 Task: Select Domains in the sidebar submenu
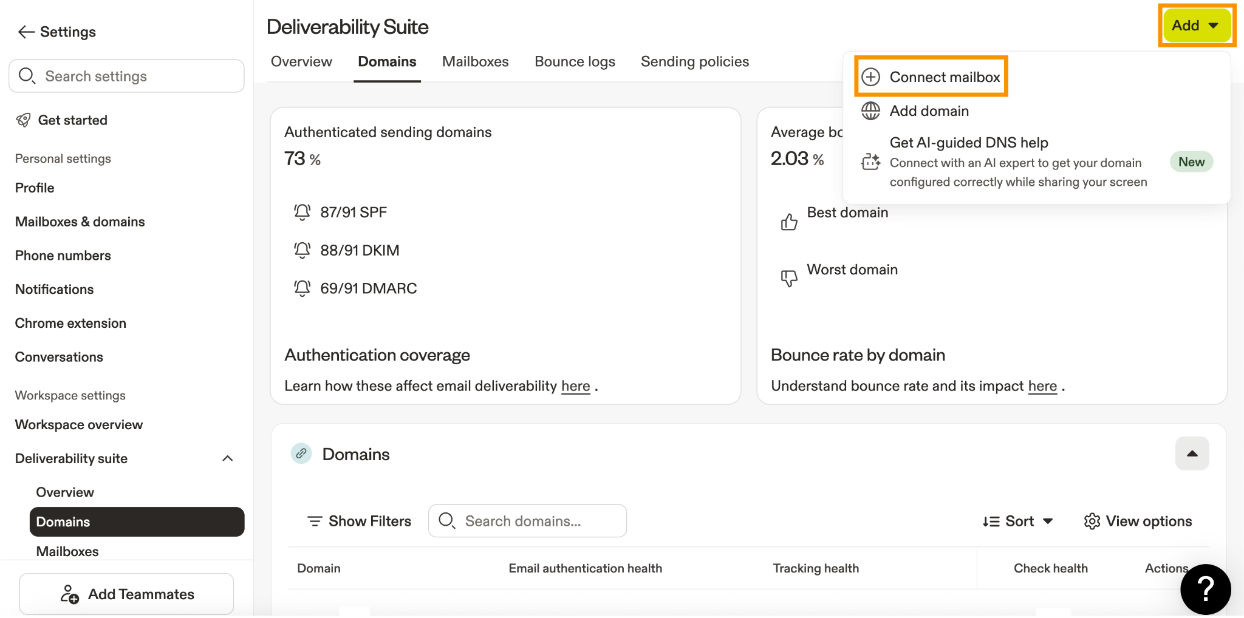point(137,521)
